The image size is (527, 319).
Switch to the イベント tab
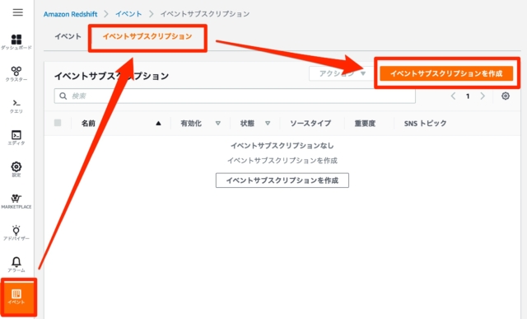coord(68,36)
